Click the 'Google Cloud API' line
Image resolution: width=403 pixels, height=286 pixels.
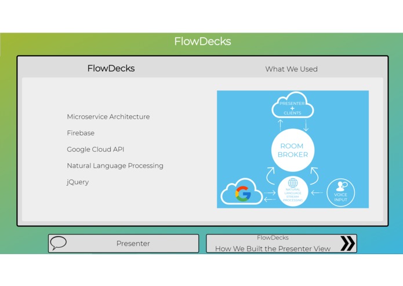point(95,149)
